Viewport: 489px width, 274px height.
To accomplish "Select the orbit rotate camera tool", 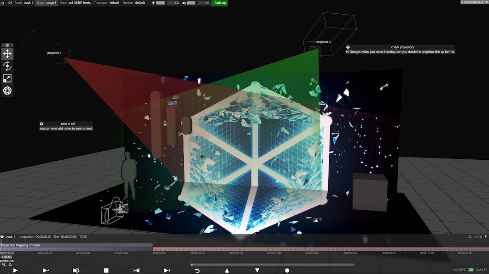I will coord(7,66).
